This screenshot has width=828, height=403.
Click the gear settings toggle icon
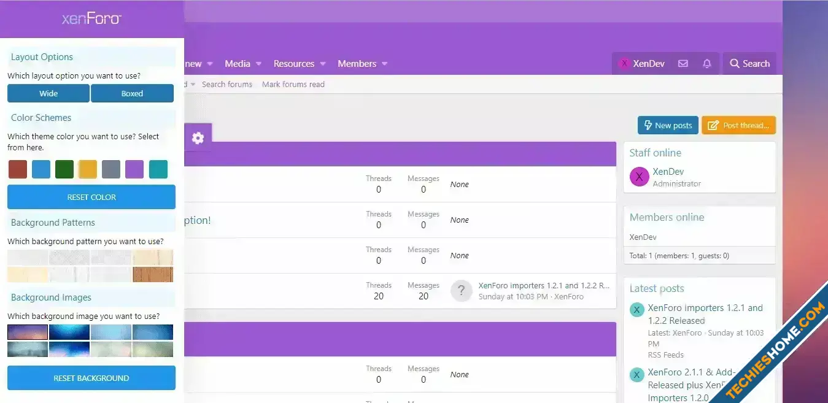point(198,138)
